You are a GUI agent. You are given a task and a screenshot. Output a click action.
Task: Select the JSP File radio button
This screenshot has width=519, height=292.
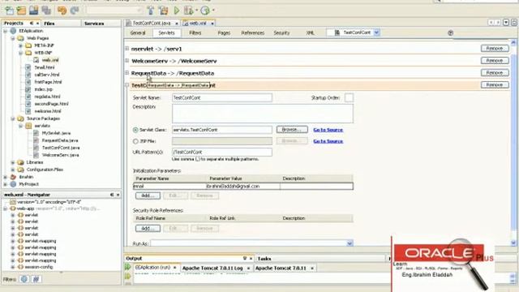point(135,141)
